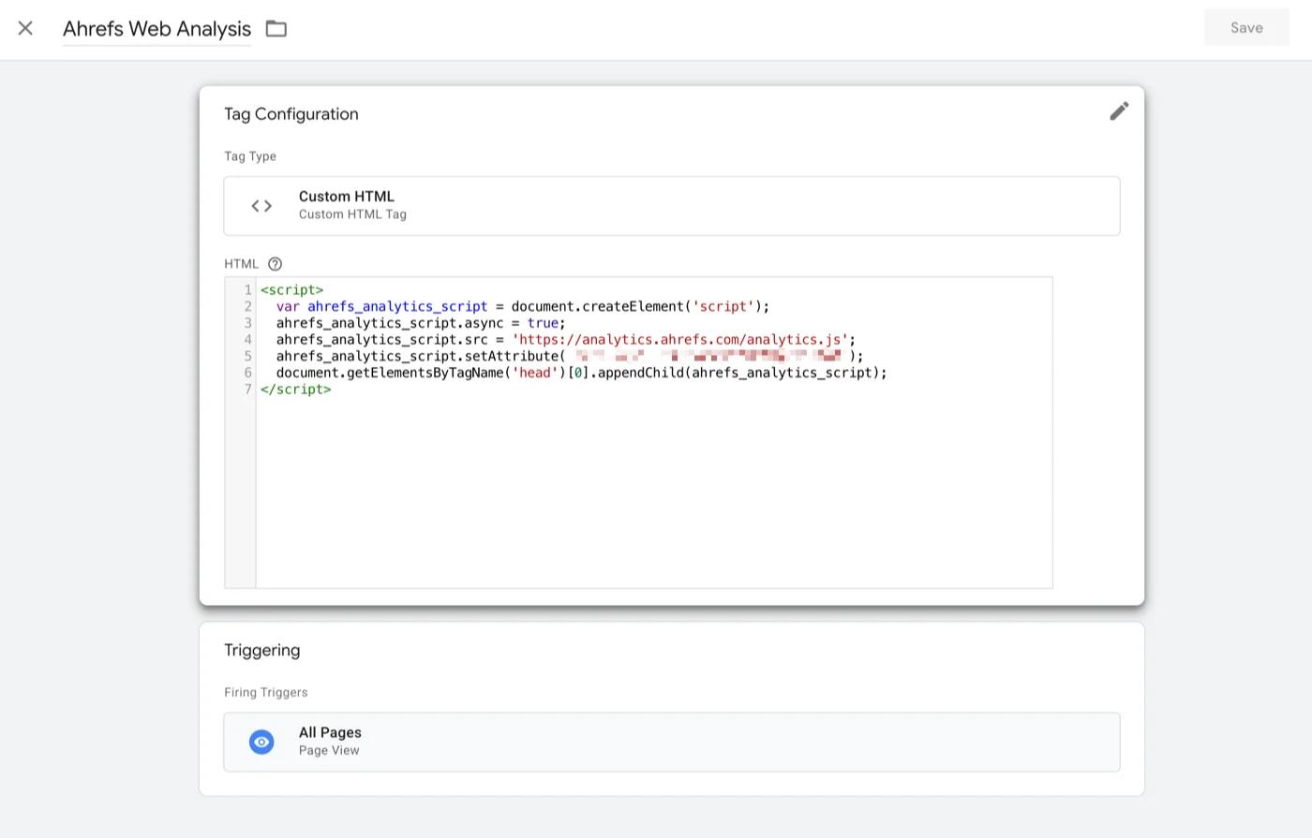Click the line declaring var ahrefs_analytics_script

[522, 306]
